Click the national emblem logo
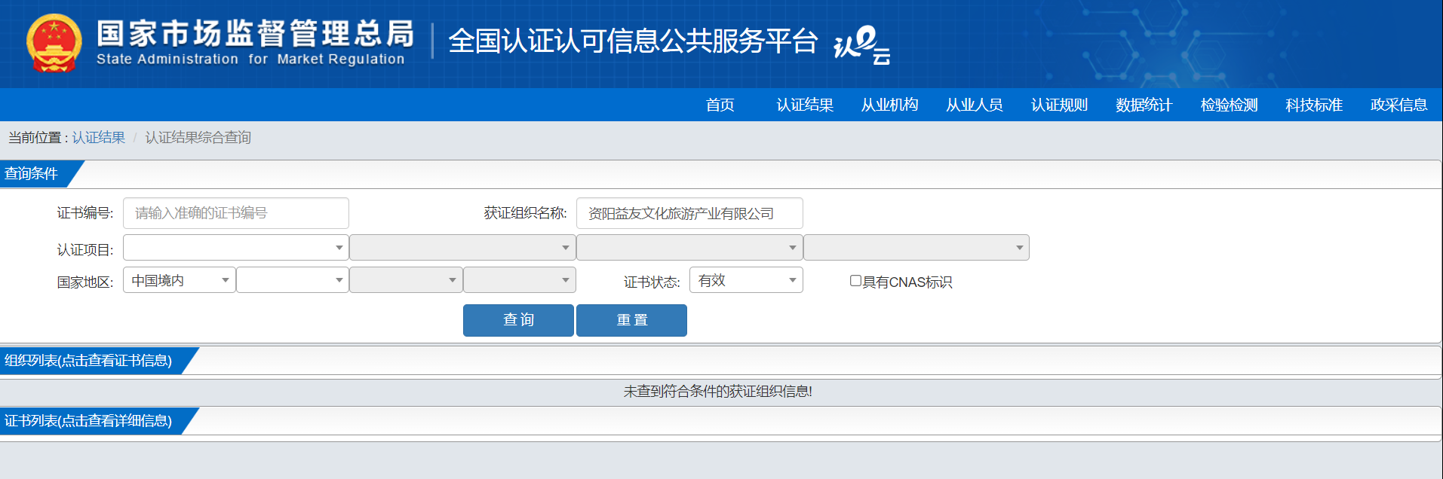Viewport: 1443px width, 479px height. click(54, 43)
